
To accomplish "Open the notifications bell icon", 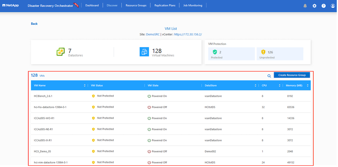I will pos(305,6).
